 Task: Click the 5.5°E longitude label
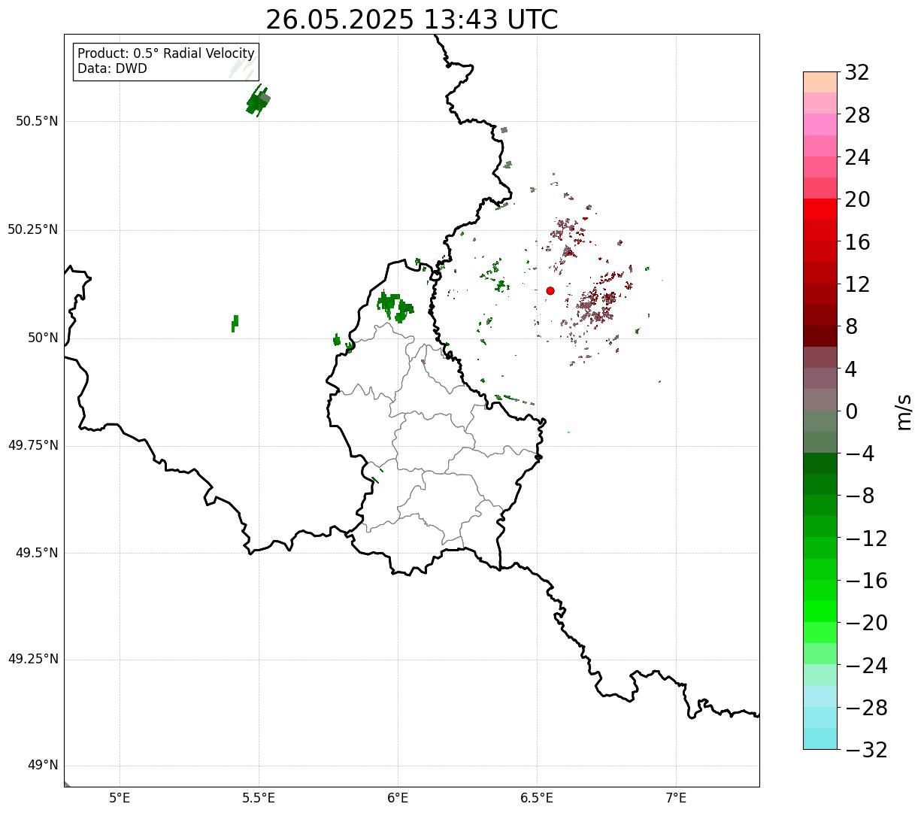click(259, 798)
